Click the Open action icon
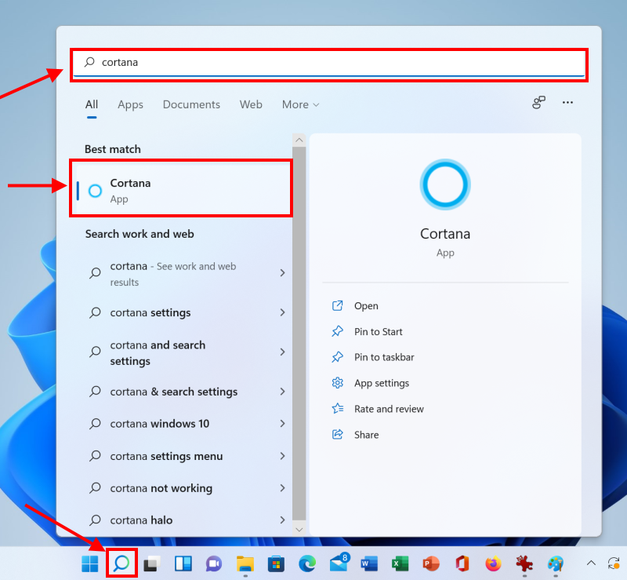Screen dimensions: 627x580 point(338,305)
